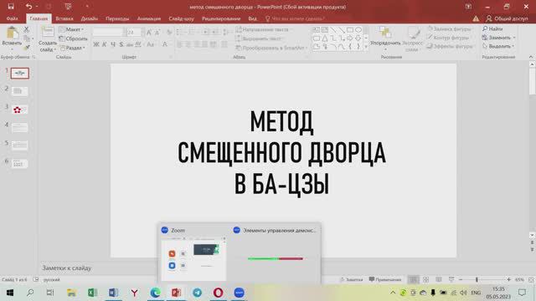Open the Change Case (Aa) dropdown
This screenshot has height=301, width=536.
point(151,44)
